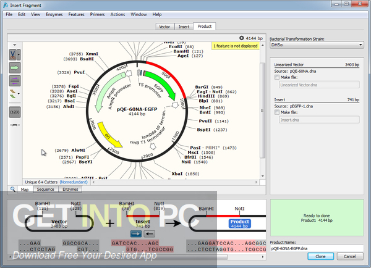
Task: Open the Bacterial Transformation Strain dropdown
Action: point(317,44)
